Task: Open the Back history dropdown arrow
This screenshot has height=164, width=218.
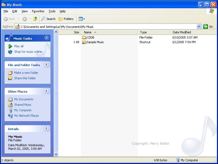Action: (18, 19)
